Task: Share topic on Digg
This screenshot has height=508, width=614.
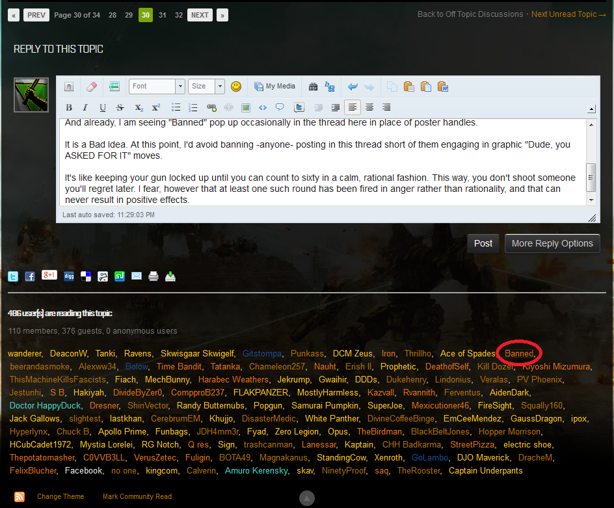Action: pos(69,276)
